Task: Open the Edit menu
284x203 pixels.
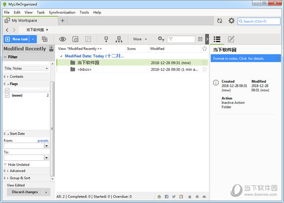Action: pyautogui.click(x=17, y=12)
